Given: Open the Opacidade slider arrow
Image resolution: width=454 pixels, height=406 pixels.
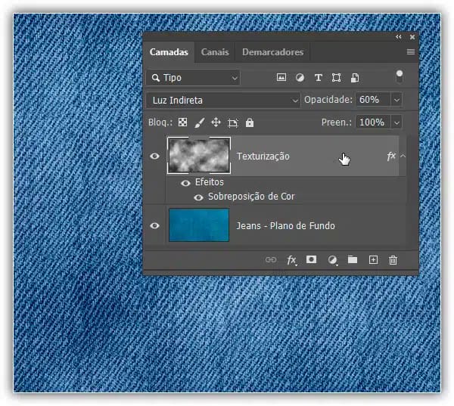Looking at the screenshot, I should (396, 100).
